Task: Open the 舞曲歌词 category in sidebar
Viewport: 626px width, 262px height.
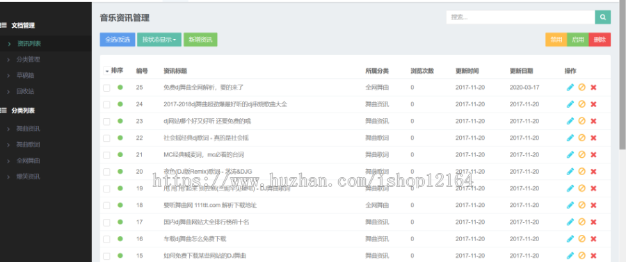Action: (x=28, y=145)
